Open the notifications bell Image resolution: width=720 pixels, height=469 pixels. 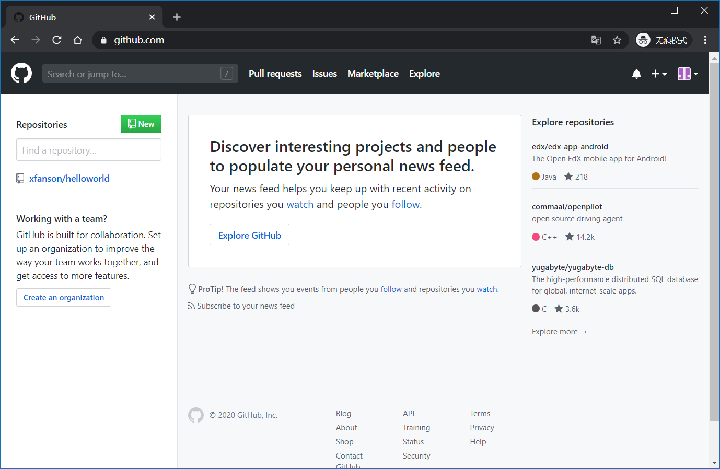click(x=636, y=74)
